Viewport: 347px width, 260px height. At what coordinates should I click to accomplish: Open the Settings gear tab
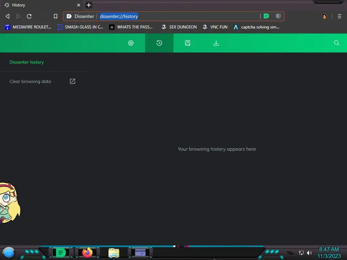pyautogui.click(x=131, y=43)
